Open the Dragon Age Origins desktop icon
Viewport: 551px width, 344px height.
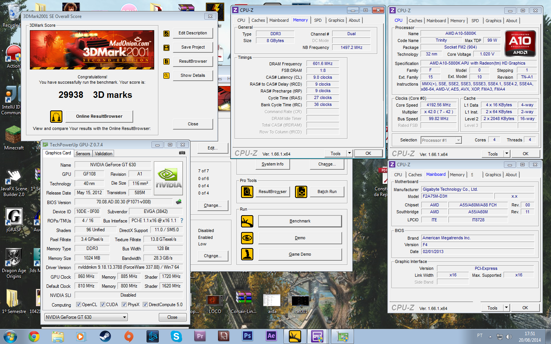14,263
